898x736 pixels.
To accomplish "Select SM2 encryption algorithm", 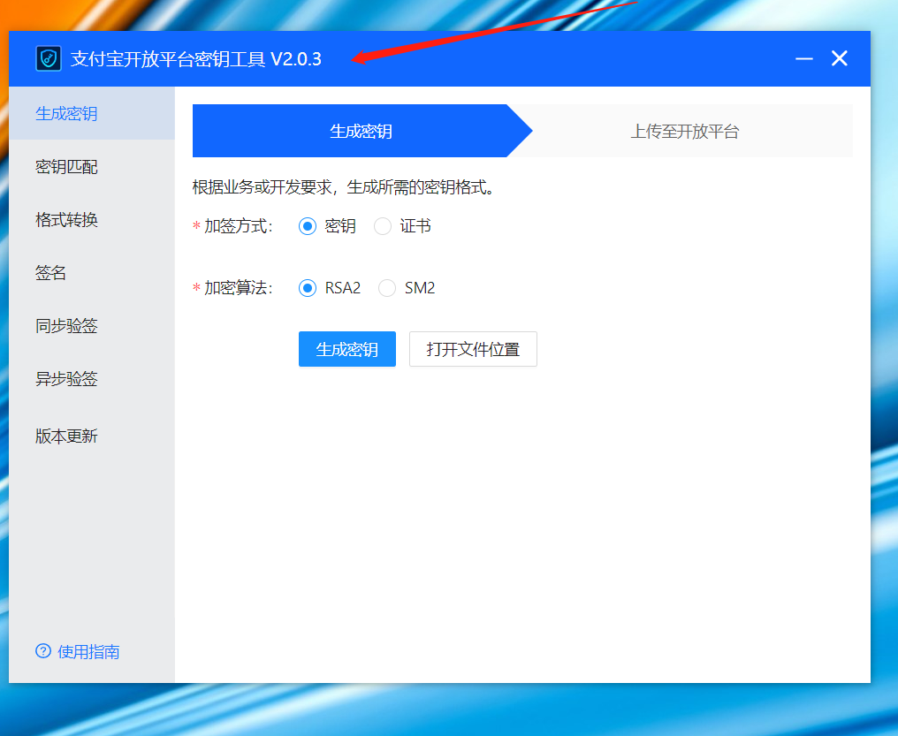I will [x=387, y=288].
